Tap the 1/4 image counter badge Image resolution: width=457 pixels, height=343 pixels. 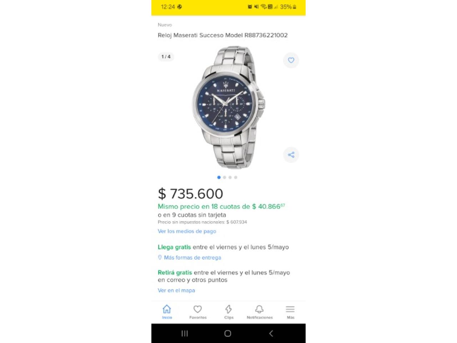coord(166,56)
